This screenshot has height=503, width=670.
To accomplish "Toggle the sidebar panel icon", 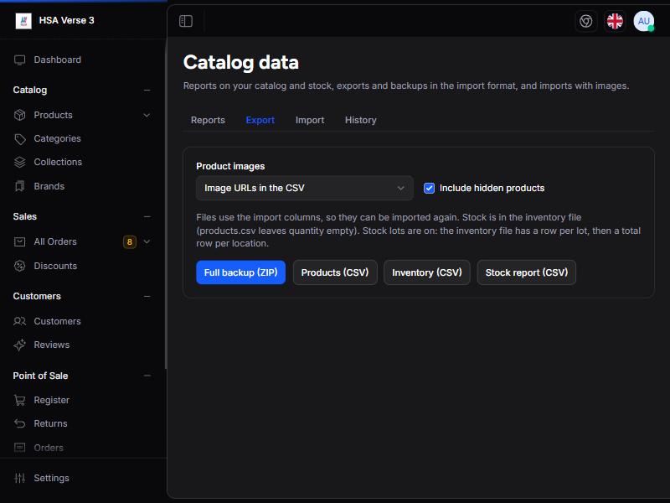I will (186, 21).
